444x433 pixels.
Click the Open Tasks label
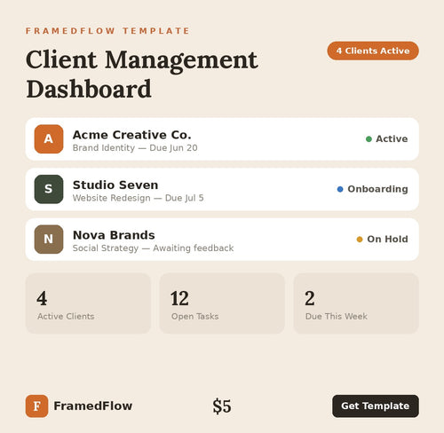click(x=195, y=317)
